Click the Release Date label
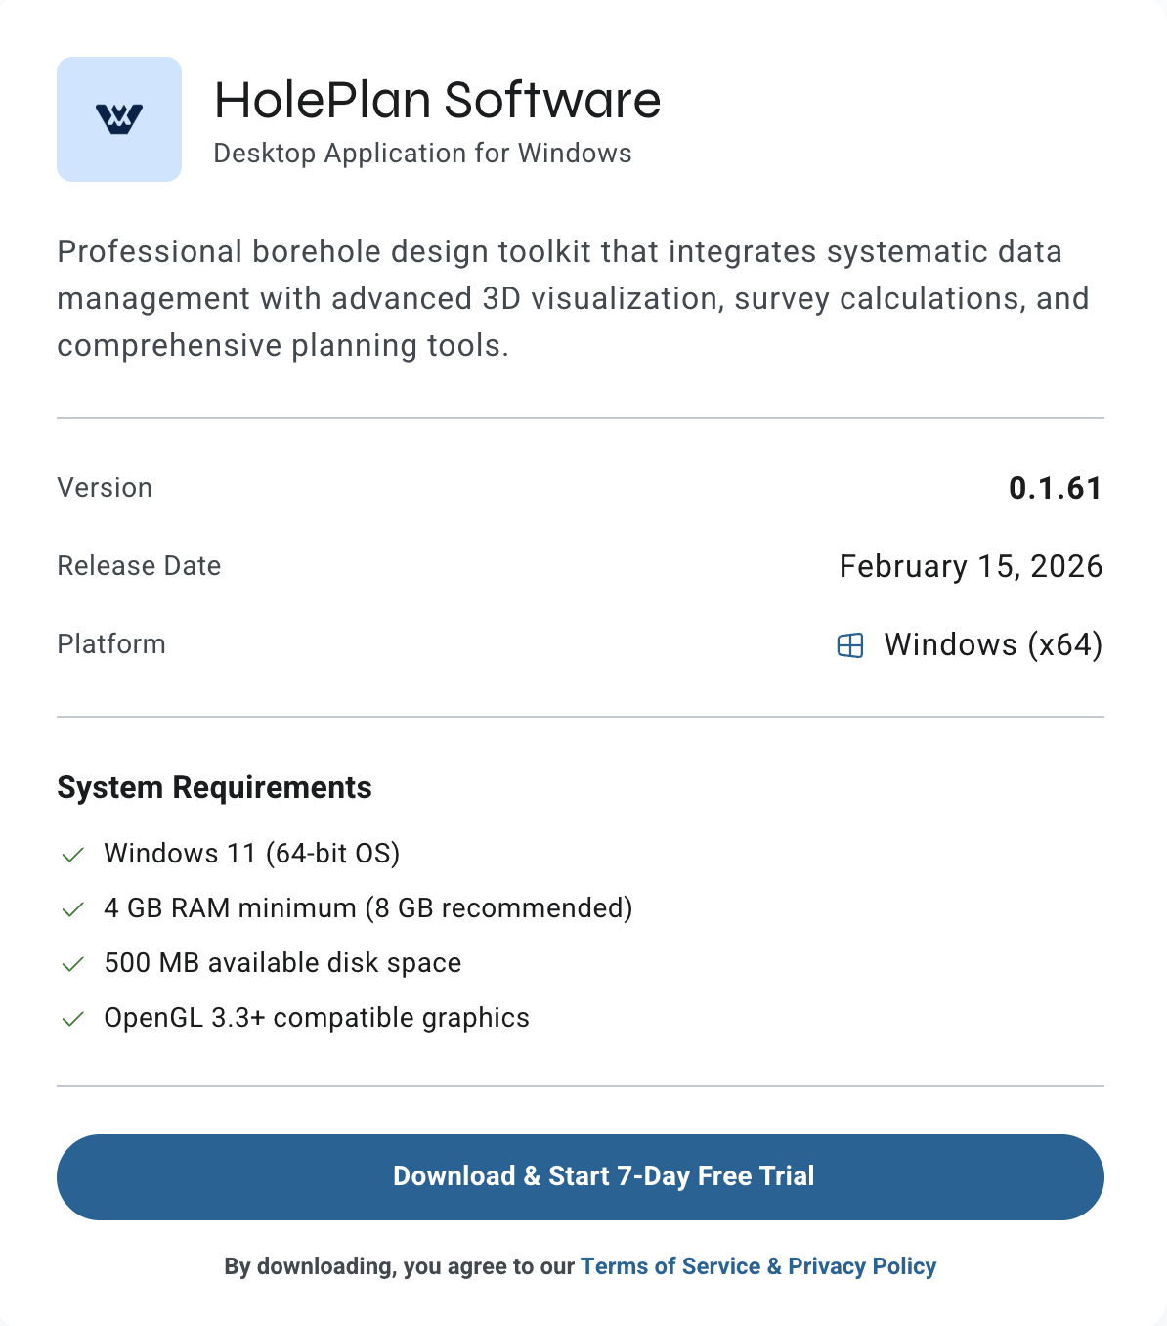The image size is (1167, 1326). 139,566
